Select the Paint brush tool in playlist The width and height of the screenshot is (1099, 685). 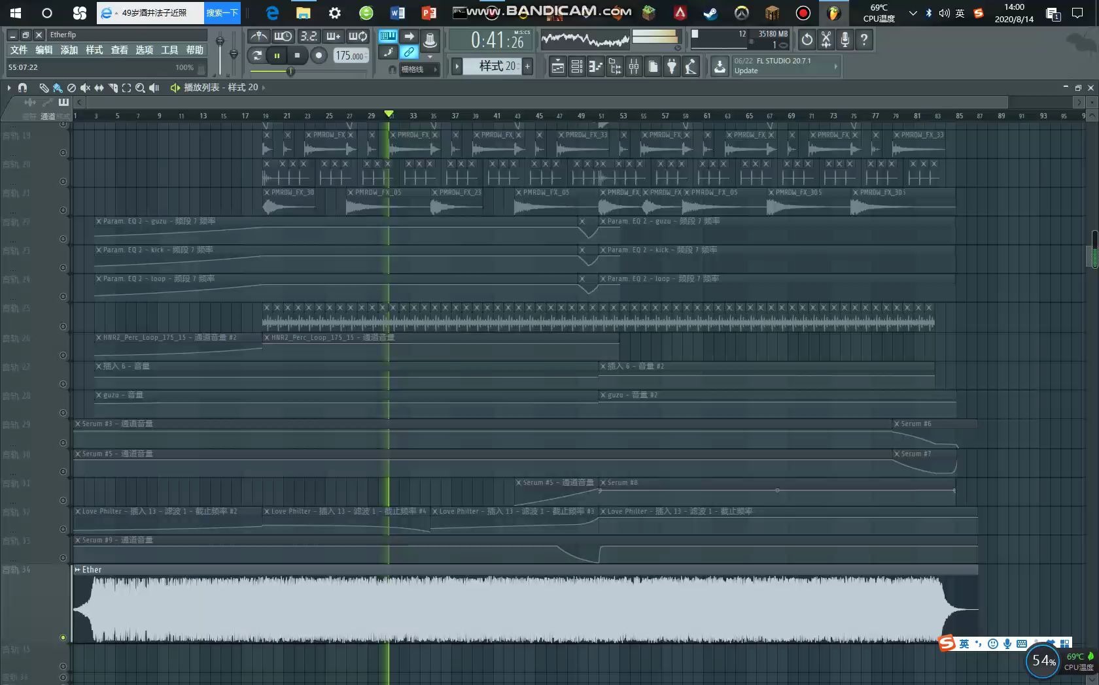pyautogui.click(x=58, y=88)
